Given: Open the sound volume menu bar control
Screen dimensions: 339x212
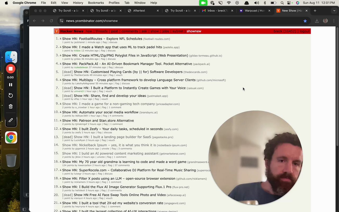Looking at the screenshot, I should [x=256, y=3].
